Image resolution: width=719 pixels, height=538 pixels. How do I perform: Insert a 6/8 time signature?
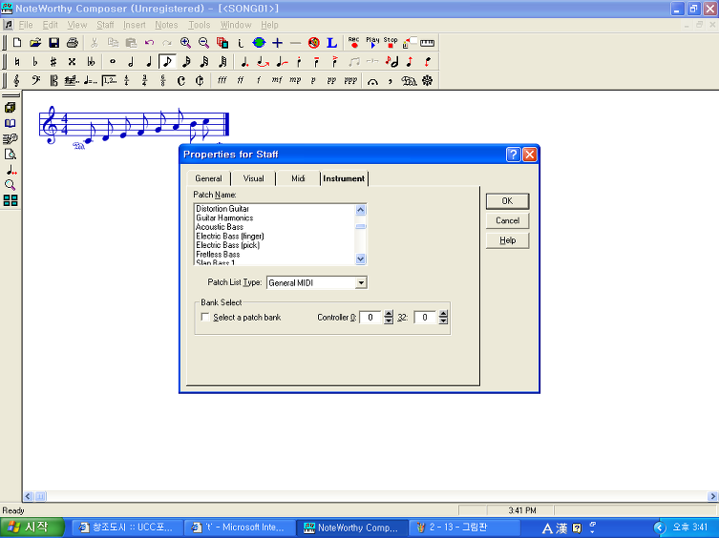click(162, 81)
